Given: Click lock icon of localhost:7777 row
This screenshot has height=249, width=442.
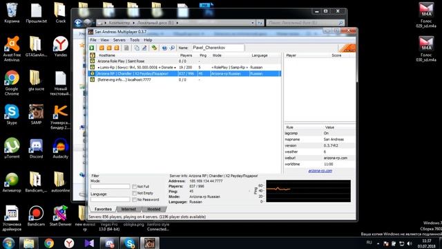Looking at the screenshot, I should [x=92, y=80].
